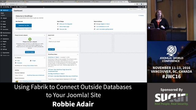The height and width of the screenshot is (110, 196).
Task: Open the New menu in admin bar
Action: [16, 7]
